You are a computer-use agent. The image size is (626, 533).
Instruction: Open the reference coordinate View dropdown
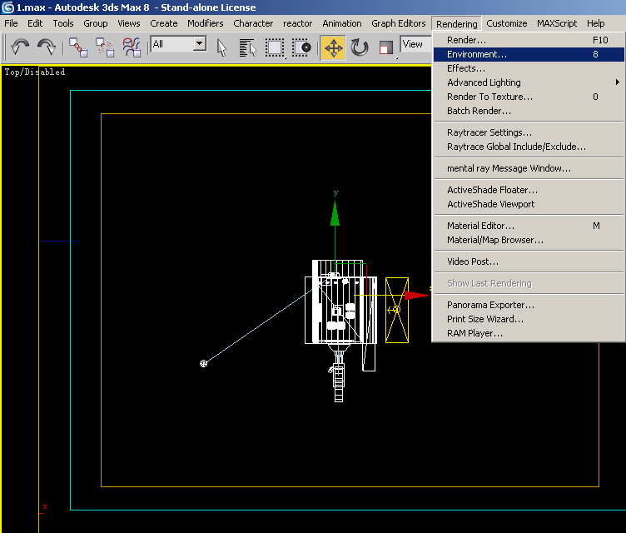coord(415,44)
